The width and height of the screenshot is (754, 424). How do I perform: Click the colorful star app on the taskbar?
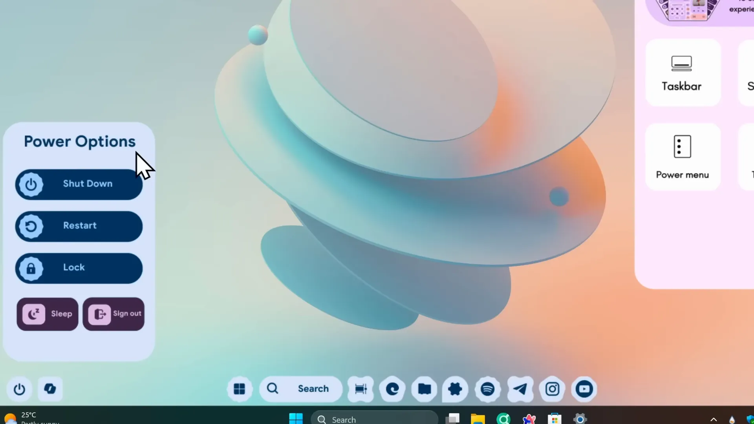tap(529, 419)
